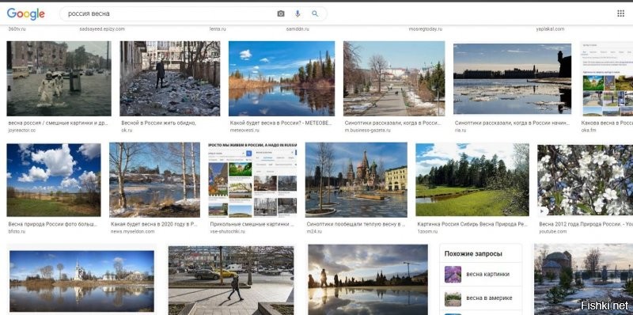Open the Google apps grid icon
The width and height of the screenshot is (633, 315).
[x=620, y=13]
